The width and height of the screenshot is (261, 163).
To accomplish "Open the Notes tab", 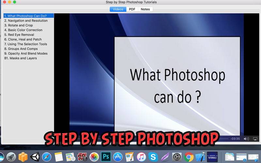I will click(x=145, y=9).
